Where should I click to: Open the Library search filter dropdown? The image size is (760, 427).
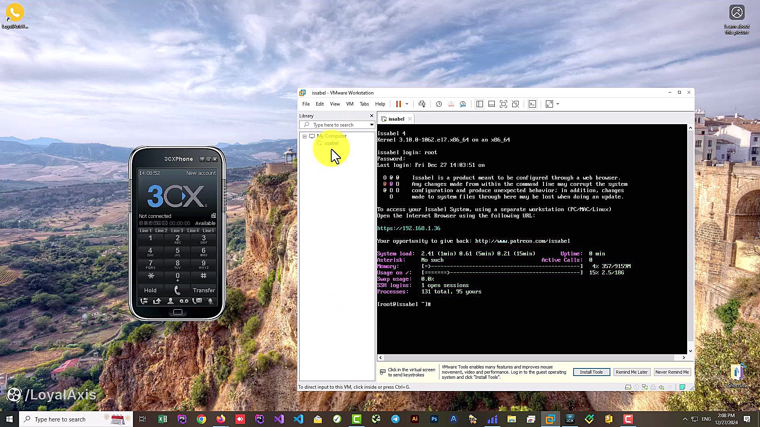371,125
